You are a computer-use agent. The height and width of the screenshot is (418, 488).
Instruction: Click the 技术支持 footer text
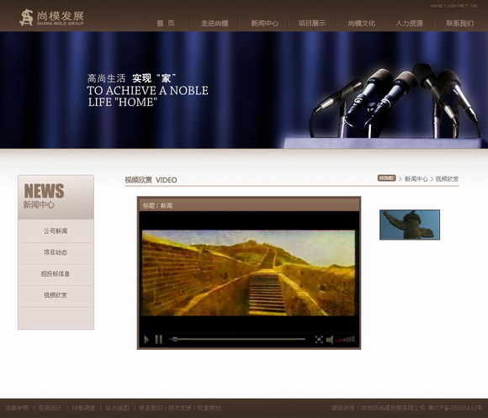point(195,408)
